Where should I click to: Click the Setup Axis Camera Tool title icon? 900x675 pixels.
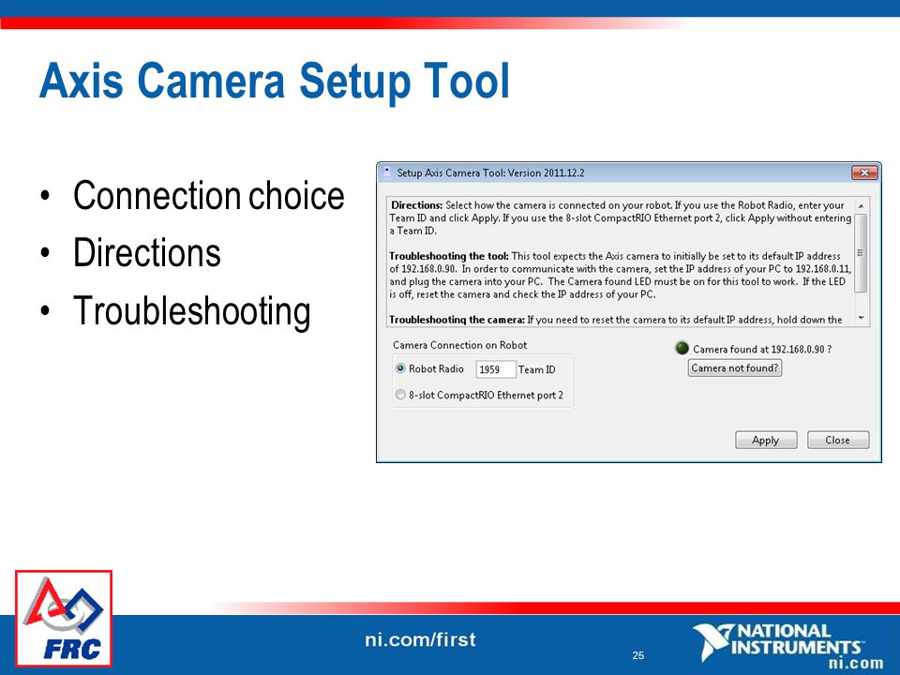(386, 172)
